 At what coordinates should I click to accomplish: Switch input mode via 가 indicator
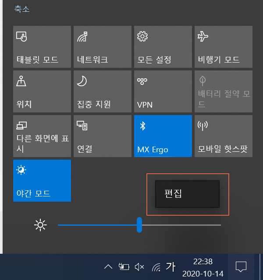pos(171,267)
